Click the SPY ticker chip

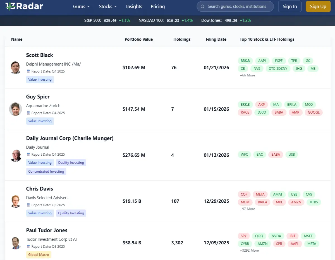[244, 236]
